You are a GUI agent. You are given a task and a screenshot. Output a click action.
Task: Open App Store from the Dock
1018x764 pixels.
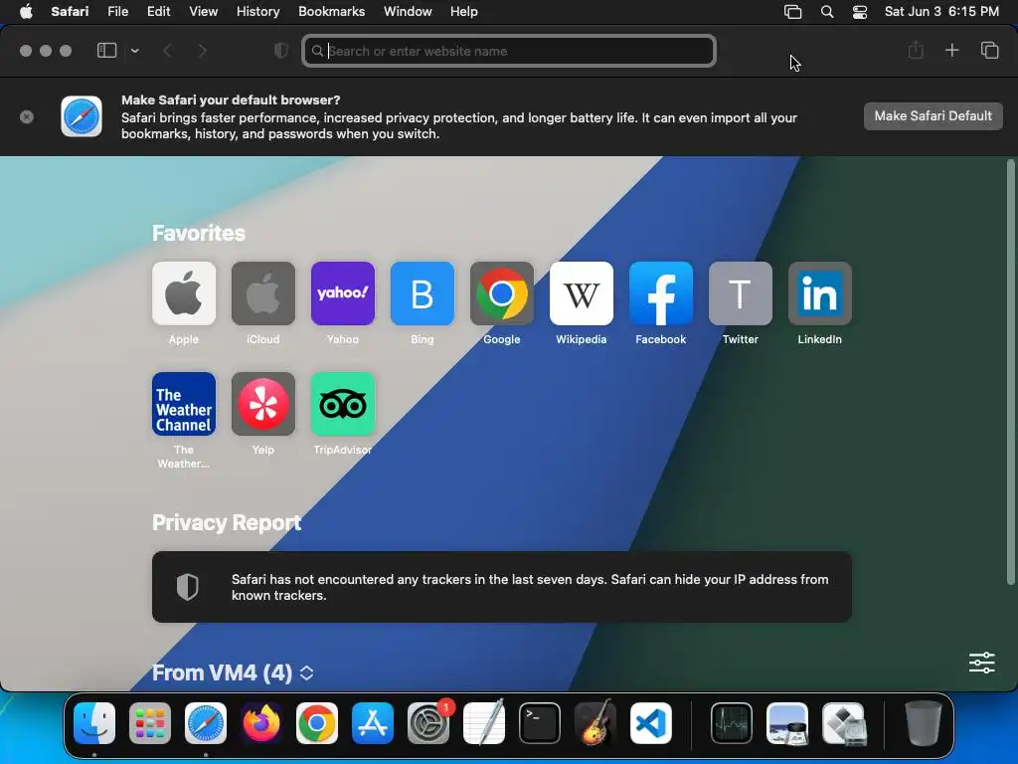click(x=373, y=723)
